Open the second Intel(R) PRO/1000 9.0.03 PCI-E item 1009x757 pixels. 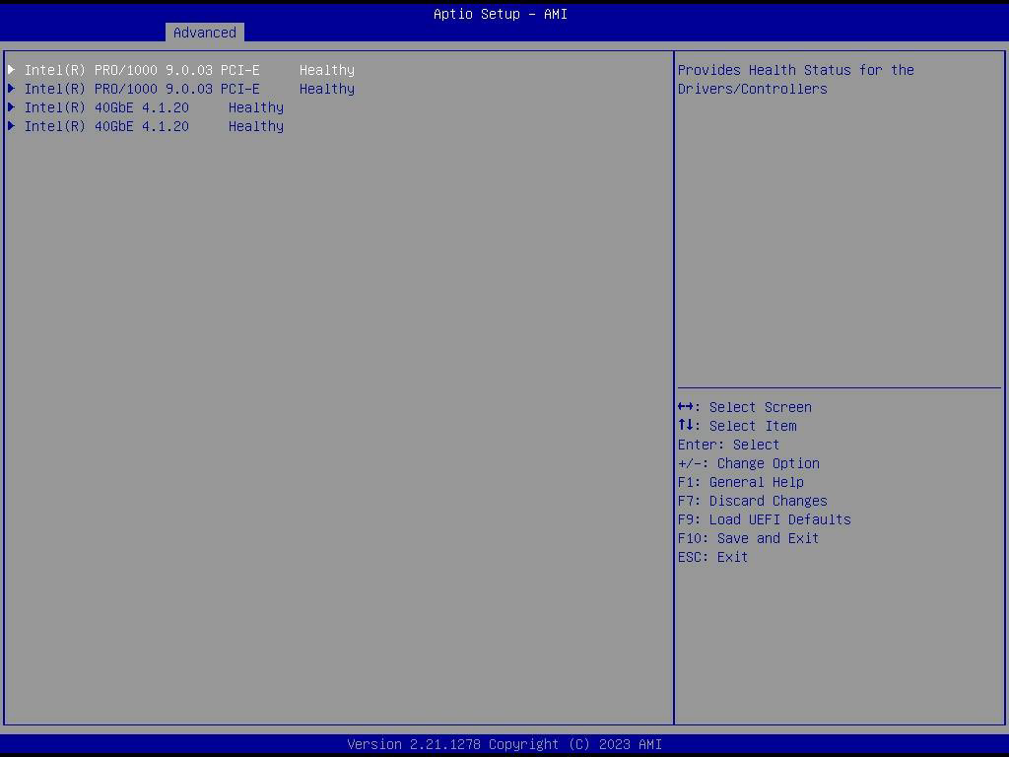(x=142, y=89)
